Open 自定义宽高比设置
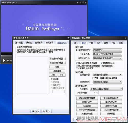 (x=111, y=110)
